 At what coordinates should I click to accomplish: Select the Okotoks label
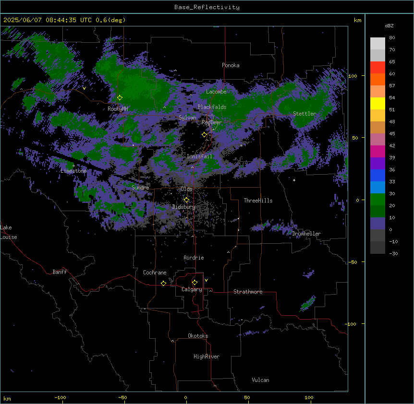(198, 336)
